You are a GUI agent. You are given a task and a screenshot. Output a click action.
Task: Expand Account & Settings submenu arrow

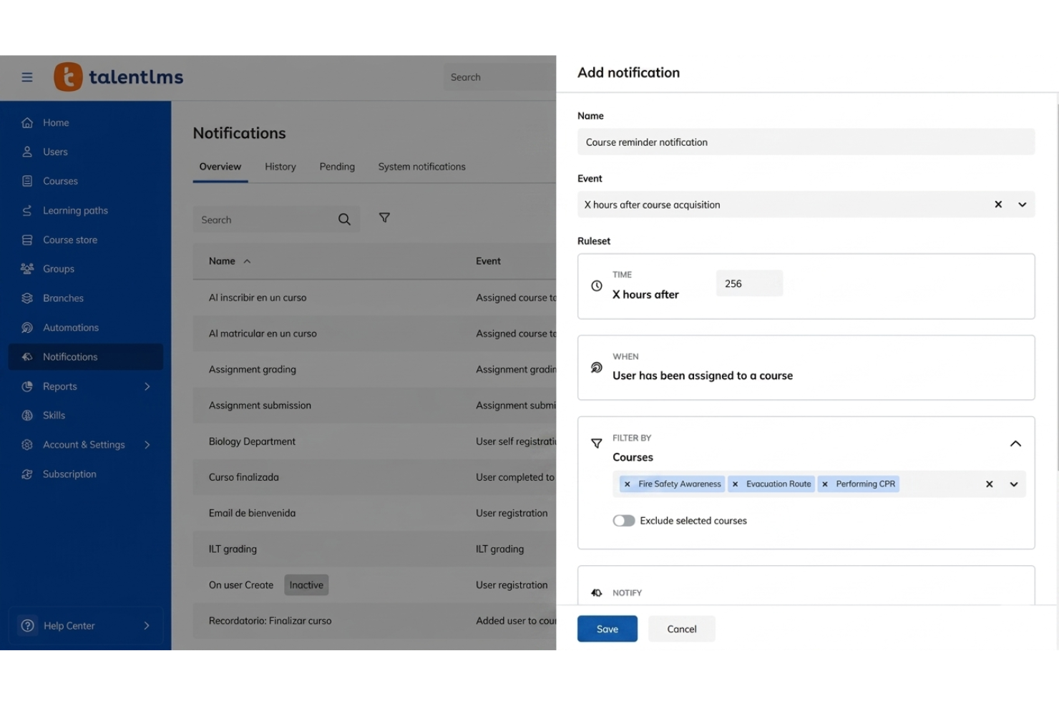[x=147, y=445]
